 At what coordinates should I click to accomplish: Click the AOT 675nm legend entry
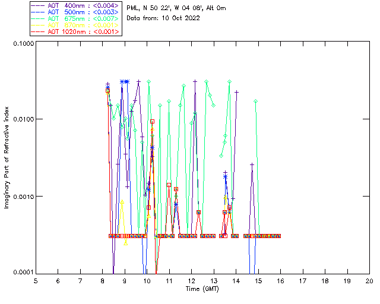point(75,18)
